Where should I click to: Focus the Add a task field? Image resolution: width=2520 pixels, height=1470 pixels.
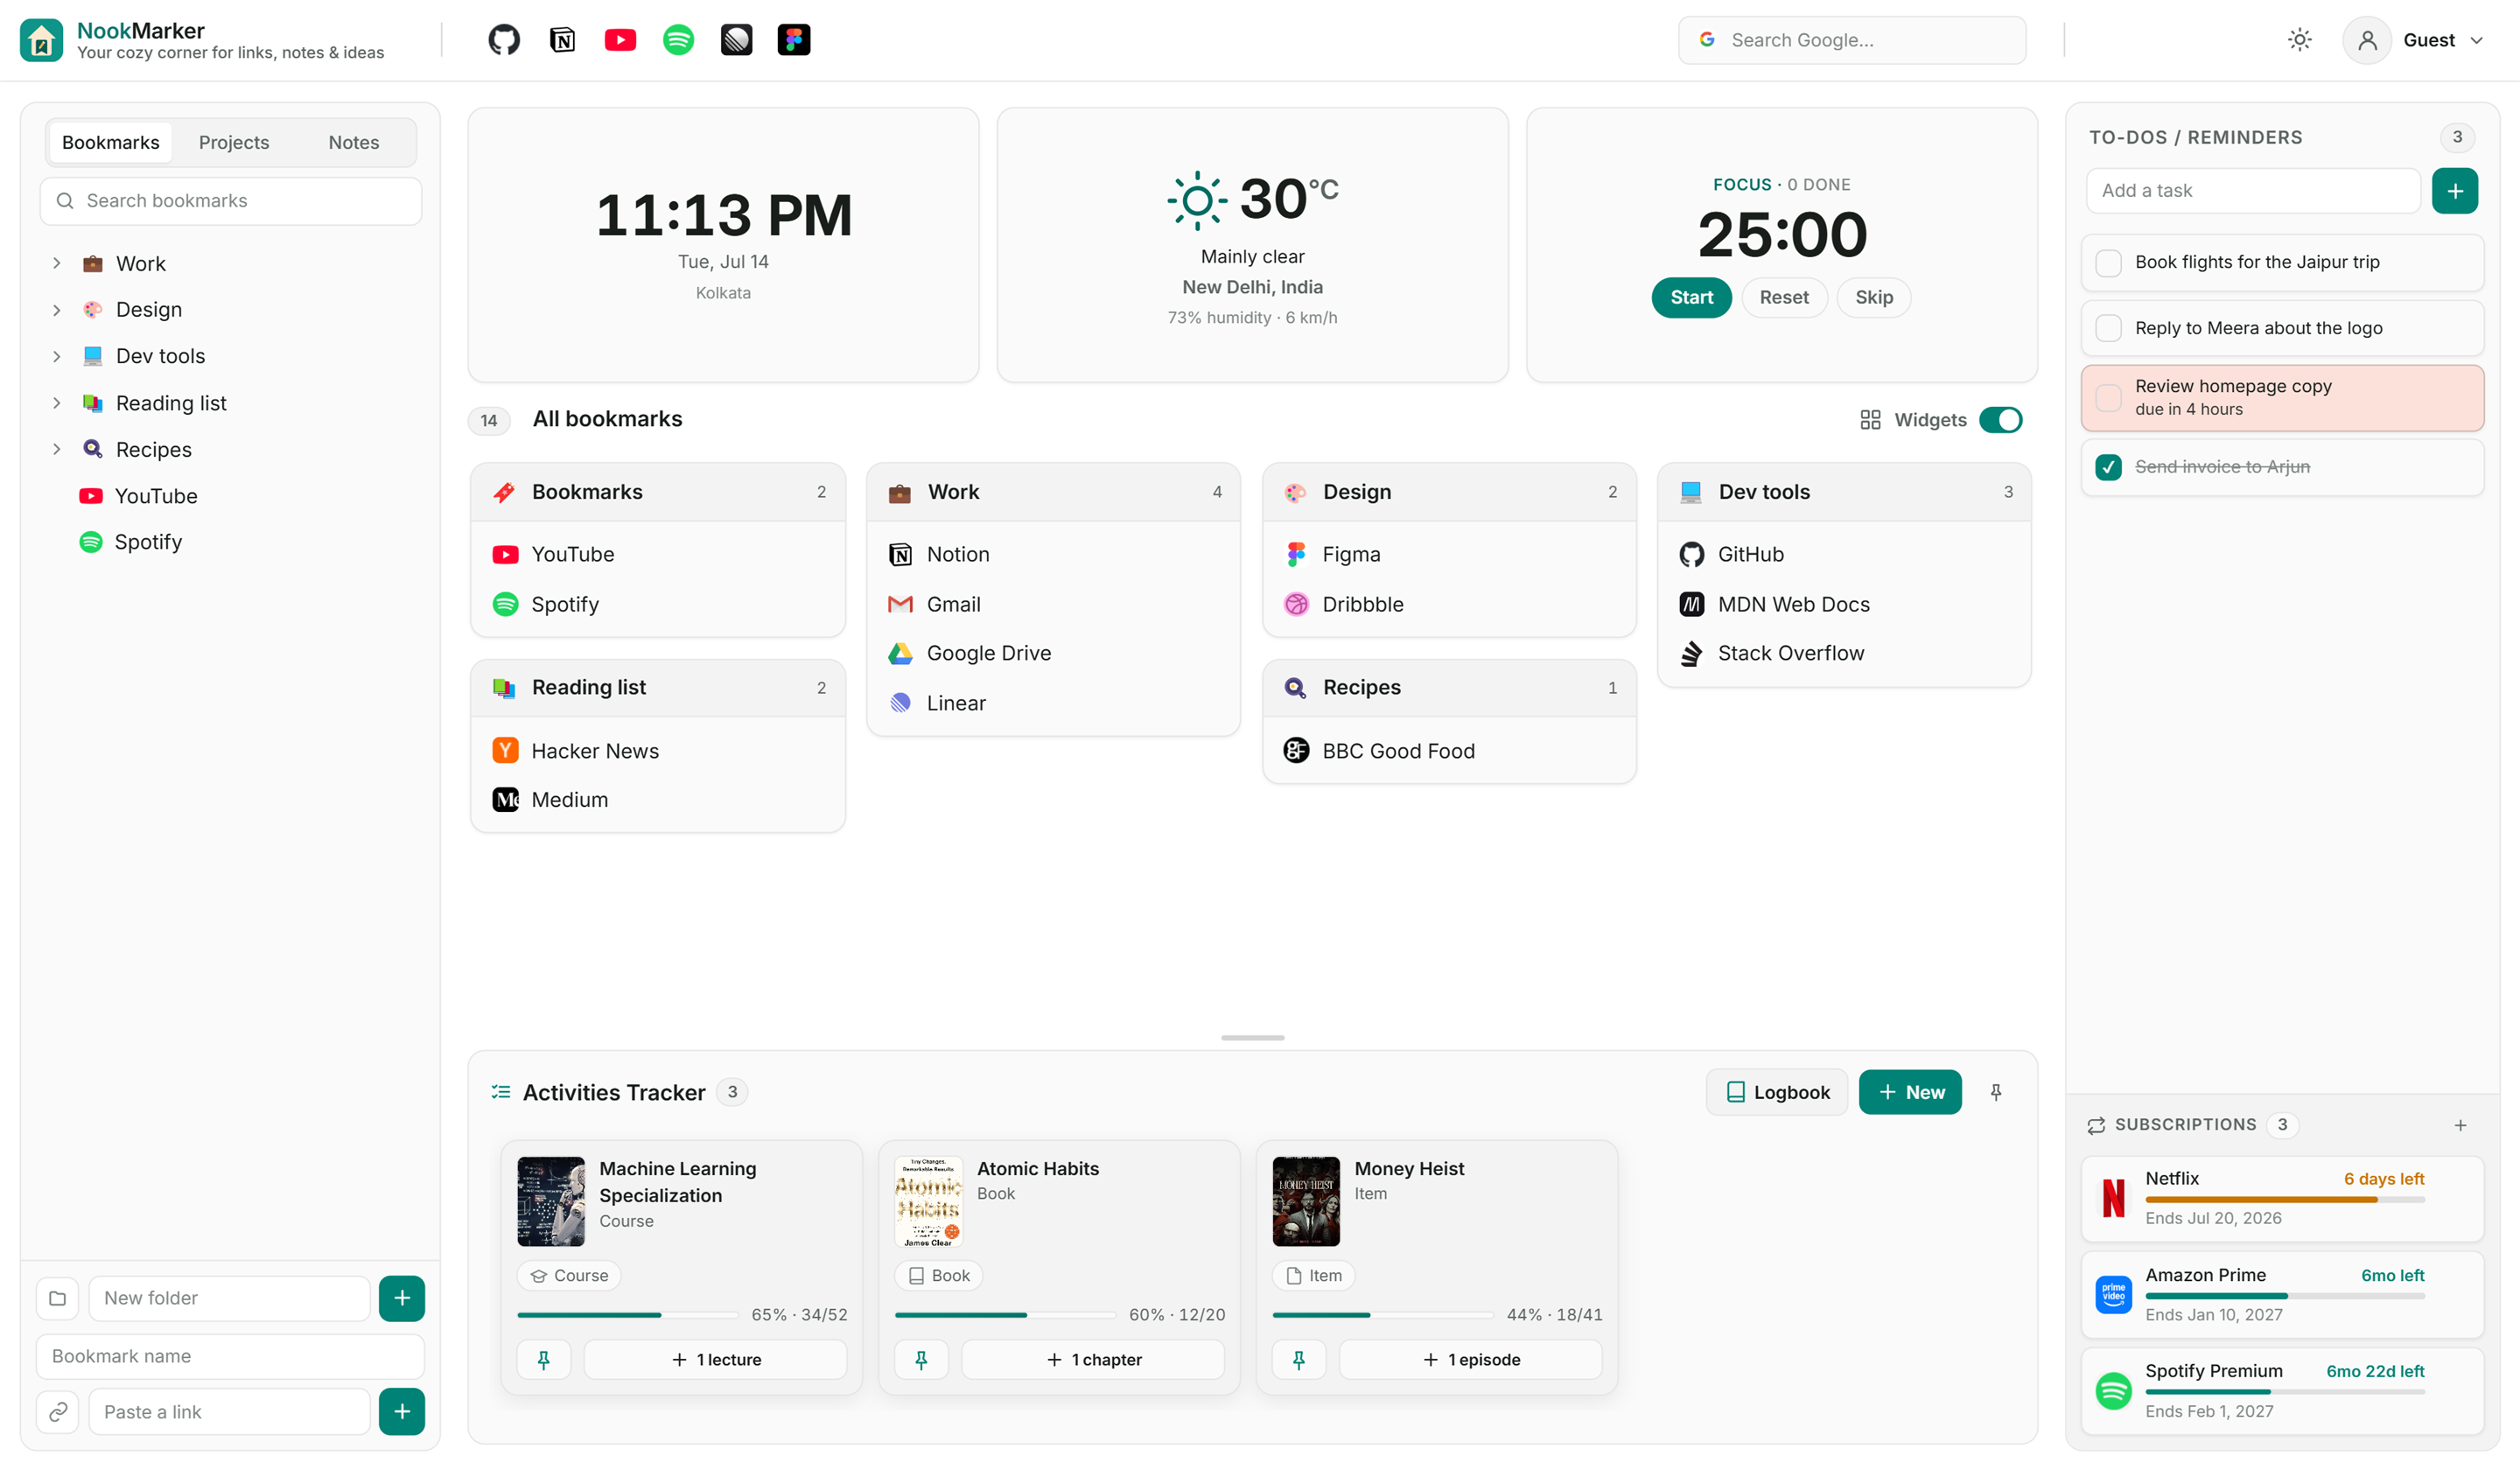pyautogui.click(x=2253, y=191)
